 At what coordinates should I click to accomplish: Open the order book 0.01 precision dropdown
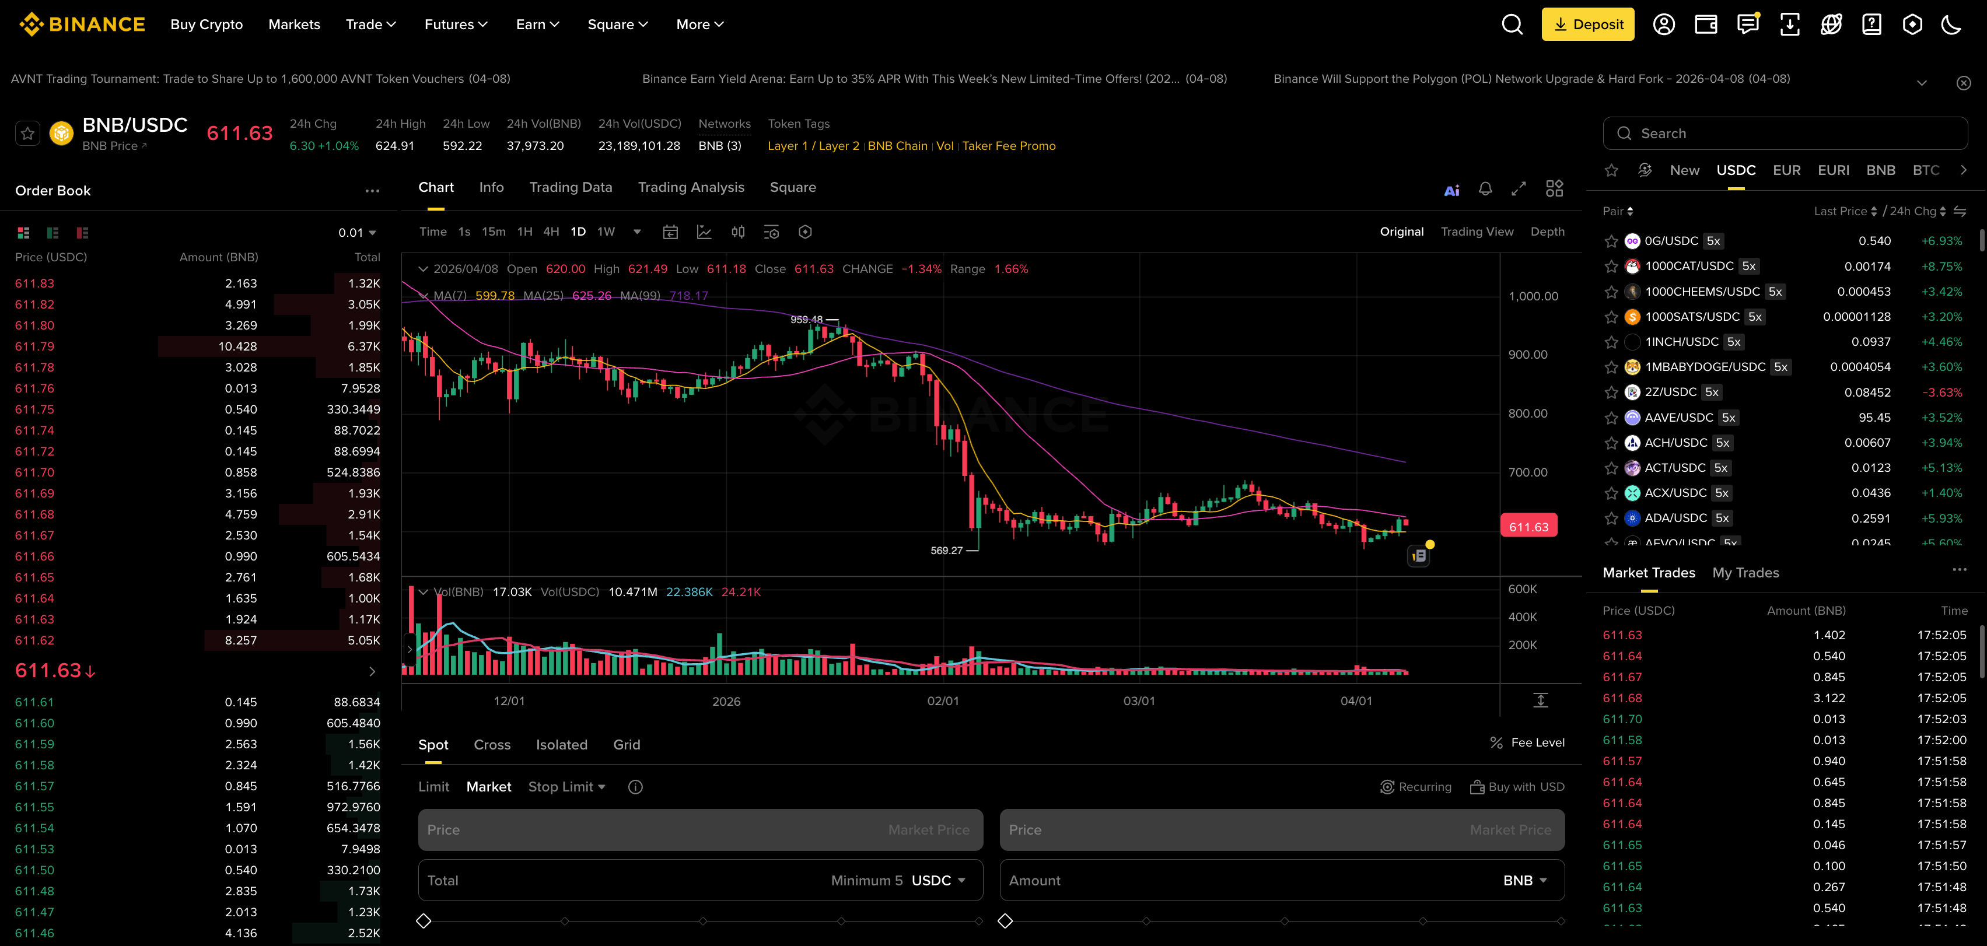(x=357, y=233)
